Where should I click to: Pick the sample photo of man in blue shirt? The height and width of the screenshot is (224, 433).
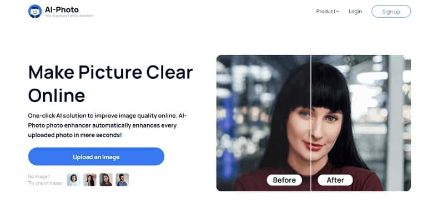click(122, 180)
